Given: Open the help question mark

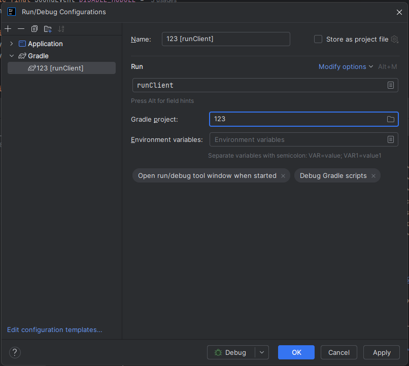Looking at the screenshot, I should [x=15, y=352].
